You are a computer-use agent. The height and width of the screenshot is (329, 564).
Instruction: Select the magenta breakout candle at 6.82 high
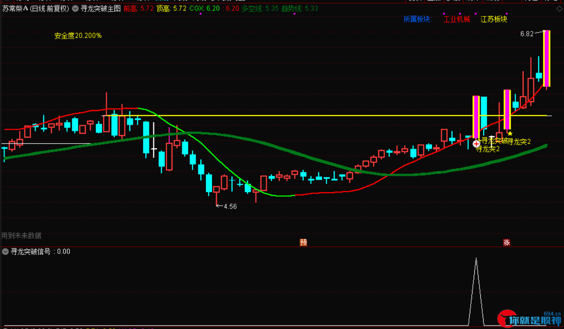coord(547,59)
